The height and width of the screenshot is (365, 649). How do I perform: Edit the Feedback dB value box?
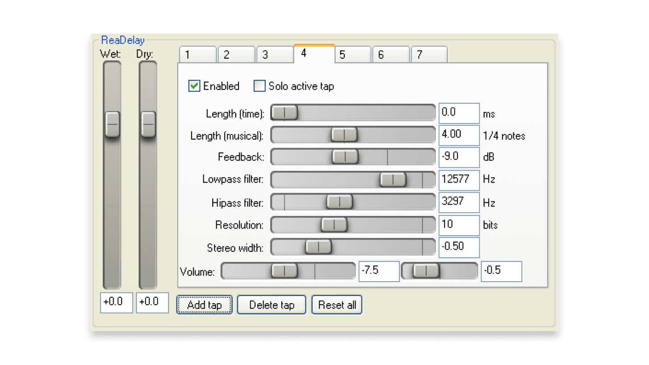(459, 157)
